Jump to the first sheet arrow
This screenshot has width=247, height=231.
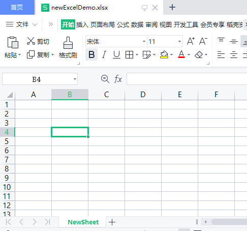(x=9, y=222)
